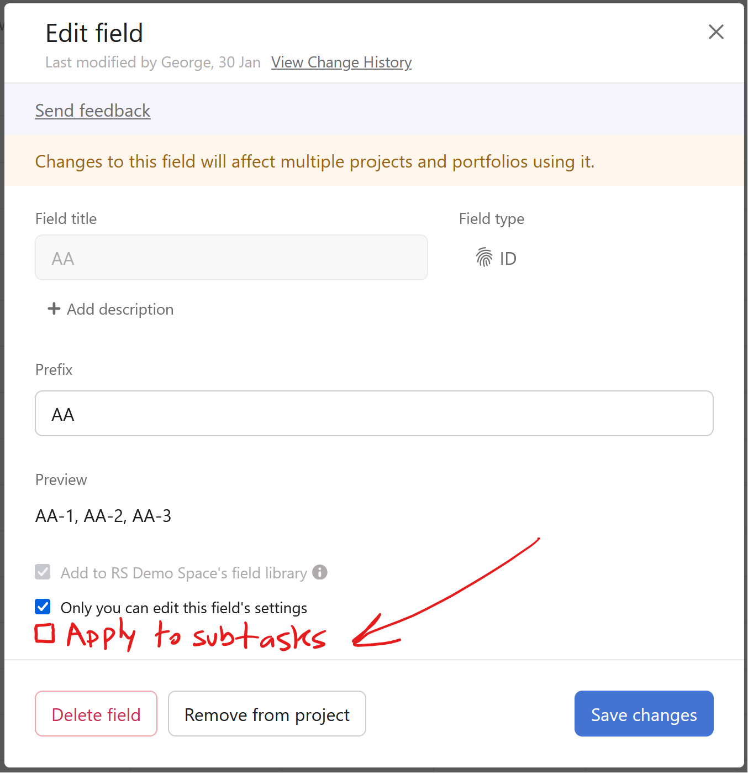Click the info icon next to field library checkbox
This screenshot has height=773, width=748.
pos(319,573)
